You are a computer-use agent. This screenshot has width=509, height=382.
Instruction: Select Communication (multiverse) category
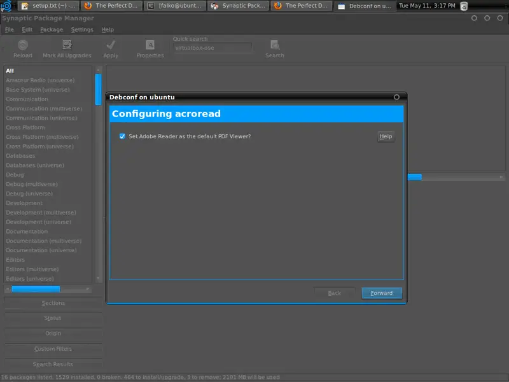point(48,108)
